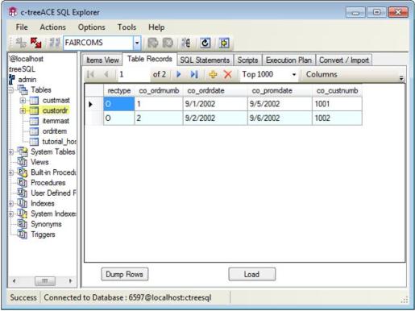The image size is (415, 311).
Task: Open the Tools menu
Action: (127, 27)
